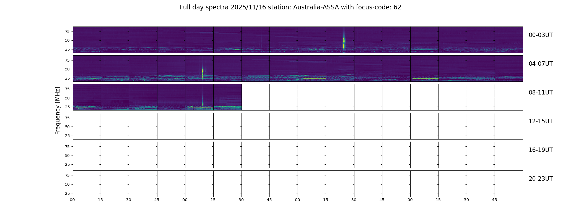
Task: Click the first empty panel in 20-23UT row
Action: pos(87,183)
